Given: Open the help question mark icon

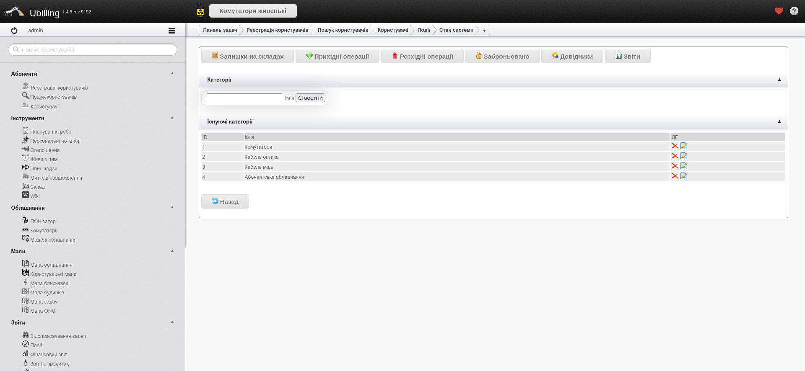Looking at the screenshot, I should pyautogui.click(x=794, y=11).
